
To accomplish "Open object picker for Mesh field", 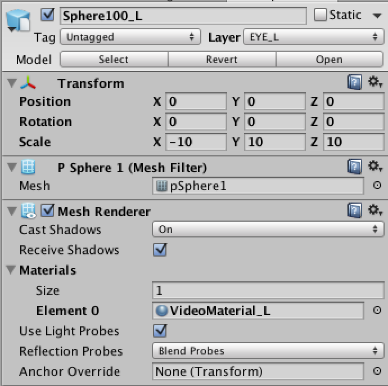I will (x=377, y=185).
